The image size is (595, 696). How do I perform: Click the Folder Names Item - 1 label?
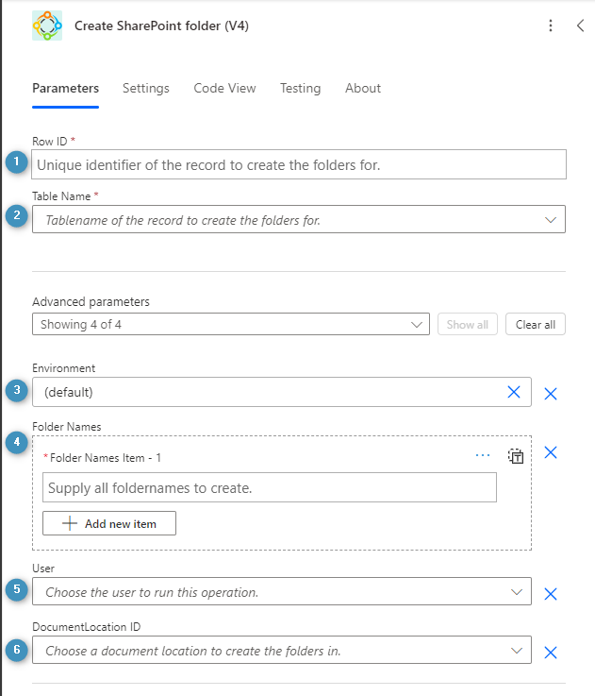pyautogui.click(x=106, y=458)
